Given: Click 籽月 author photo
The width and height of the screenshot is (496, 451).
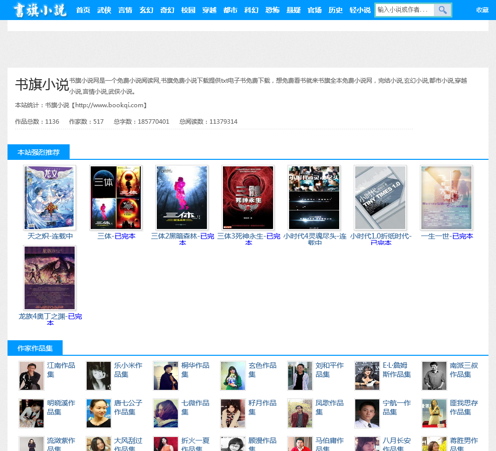Looking at the screenshot, I should coord(233,413).
